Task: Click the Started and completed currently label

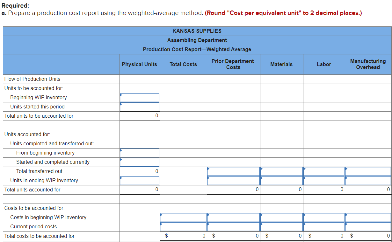Action: point(53,162)
